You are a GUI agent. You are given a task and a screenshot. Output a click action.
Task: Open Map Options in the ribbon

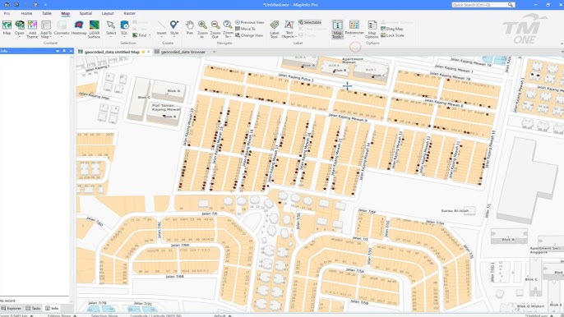[x=372, y=29]
